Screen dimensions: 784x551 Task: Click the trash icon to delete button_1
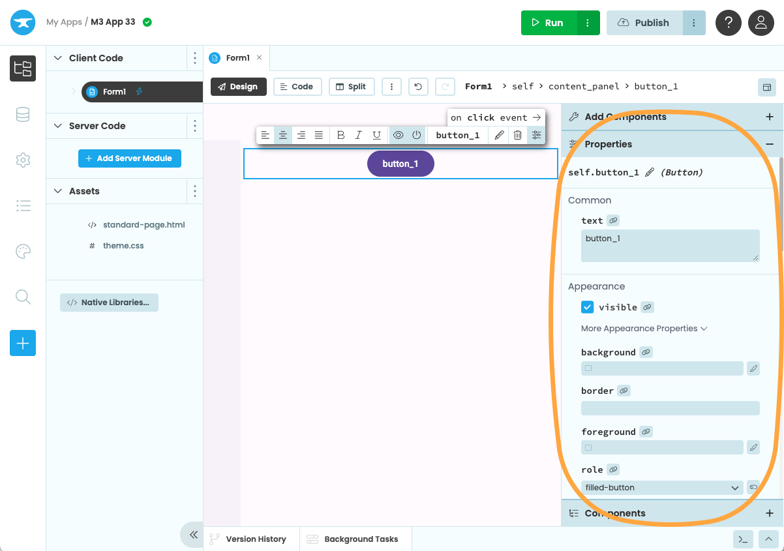tap(517, 135)
